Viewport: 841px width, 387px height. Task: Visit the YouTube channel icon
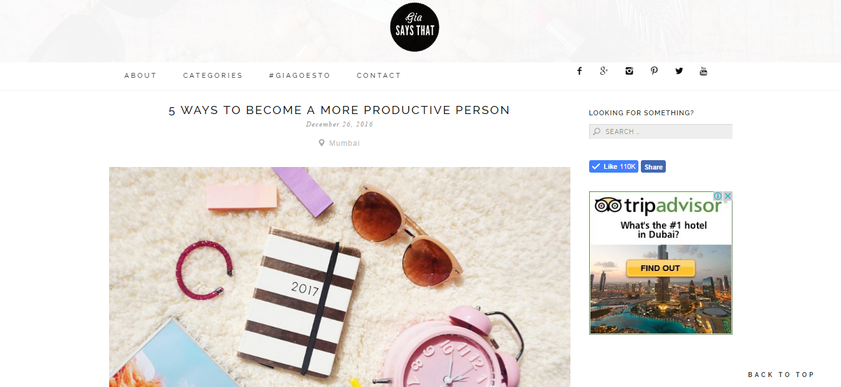tap(703, 71)
